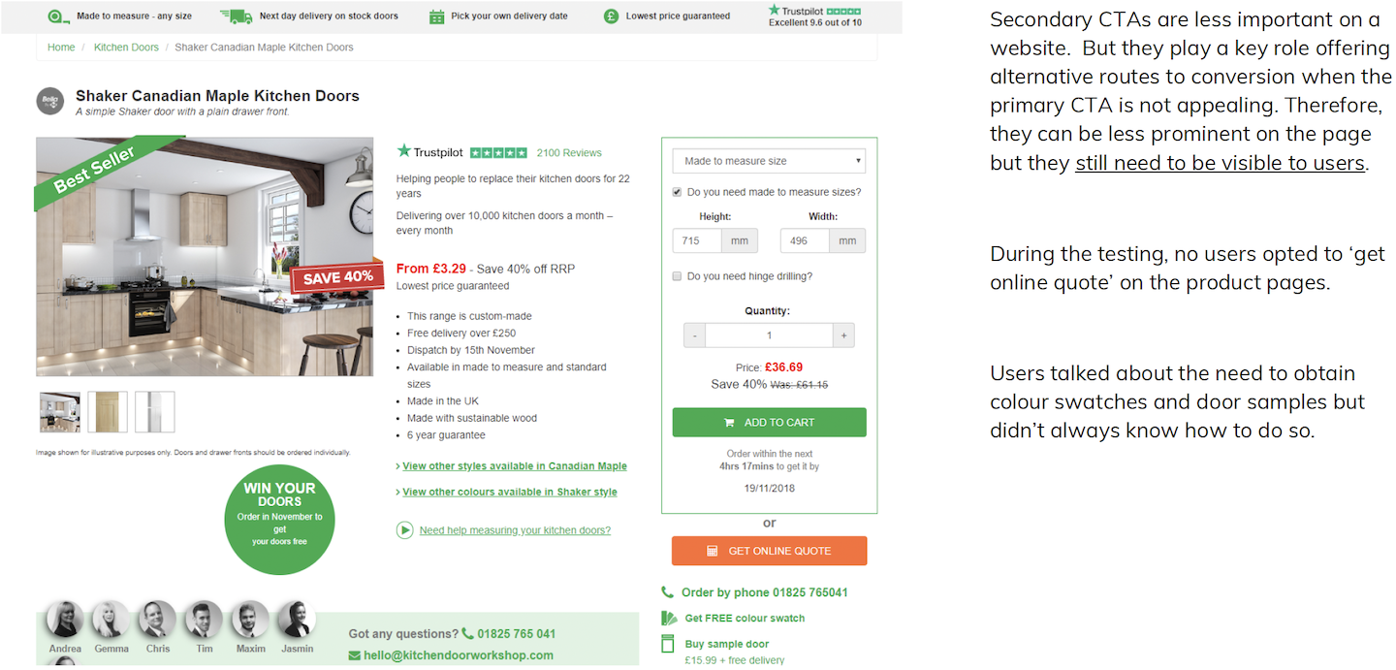Open Kitchen Doors breadcrumb link

(x=126, y=47)
